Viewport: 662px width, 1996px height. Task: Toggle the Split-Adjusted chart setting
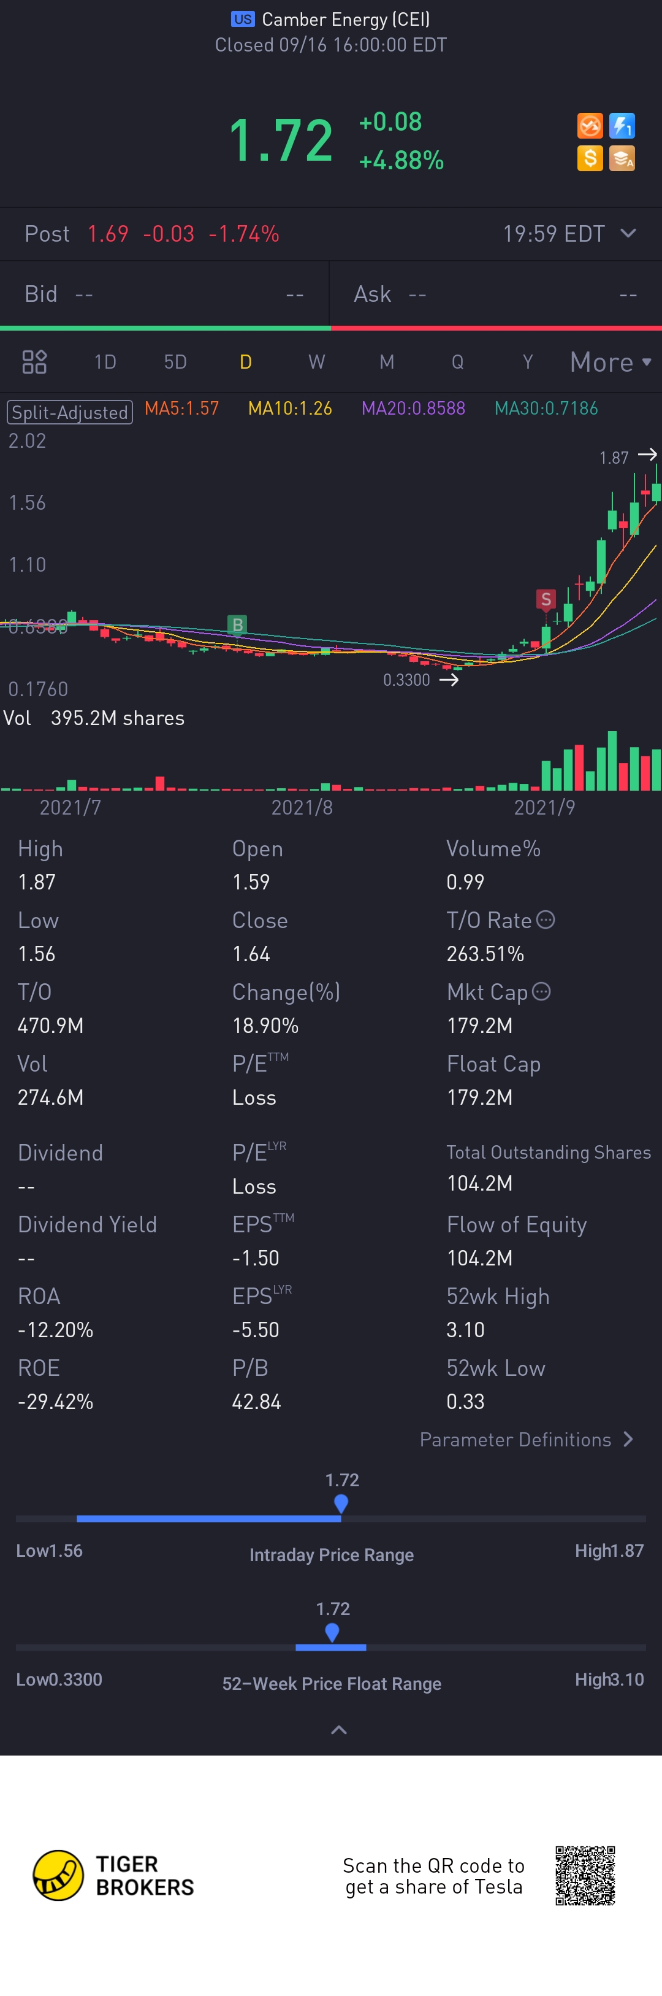[70, 412]
